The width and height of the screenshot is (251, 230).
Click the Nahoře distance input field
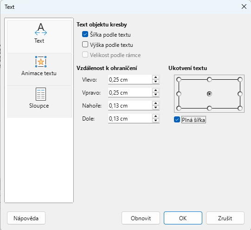pos(130,106)
